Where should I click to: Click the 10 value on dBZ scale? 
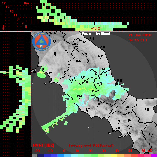click(77, 151)
